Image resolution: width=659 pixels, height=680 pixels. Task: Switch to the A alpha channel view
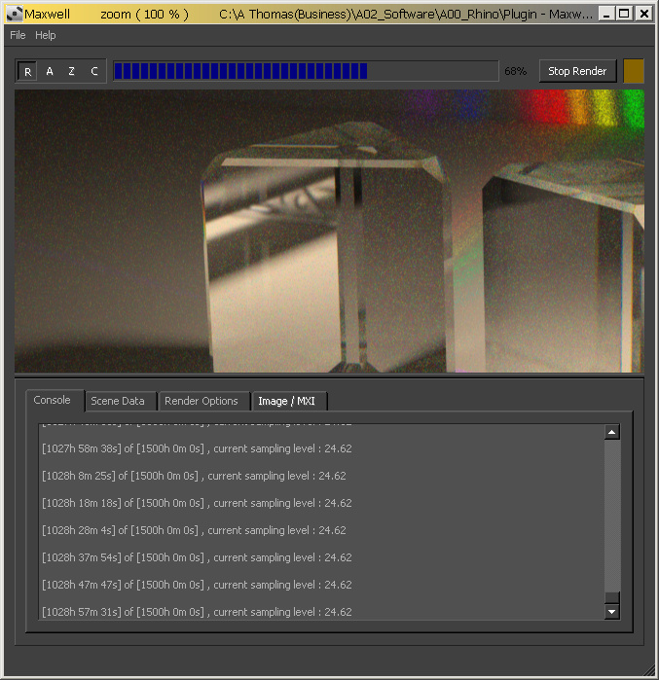tap(50, 72)
